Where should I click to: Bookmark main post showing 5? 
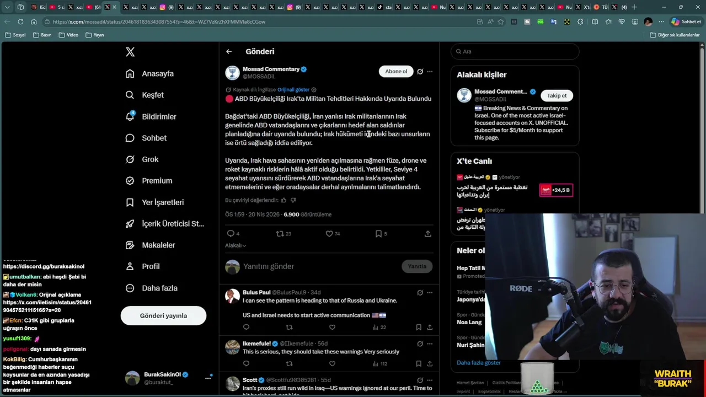click(x=381, y=234)
